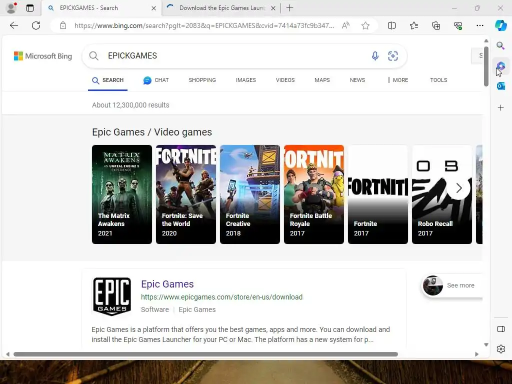Show next video games in carousel
This screenshot has width=512, height=384.
click(459, 188)
